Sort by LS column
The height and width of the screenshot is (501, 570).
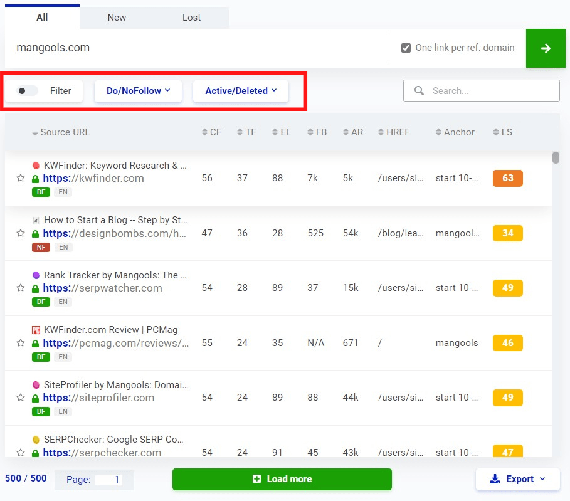(502, 132)
